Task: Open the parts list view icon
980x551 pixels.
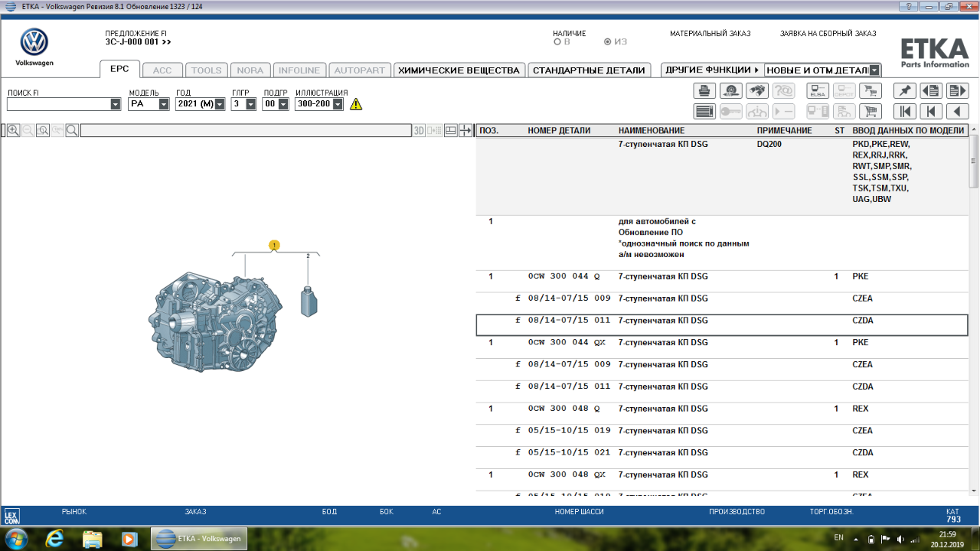Action: pos(704,112)
